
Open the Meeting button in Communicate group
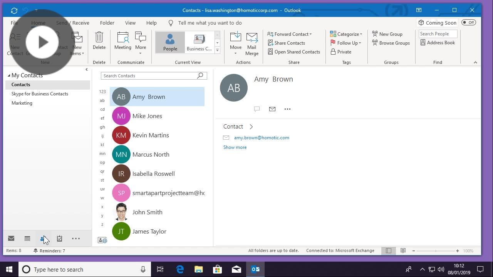coord(122,41)
